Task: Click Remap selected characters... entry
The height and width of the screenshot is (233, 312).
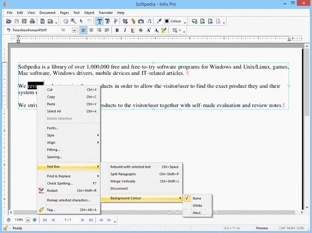Action: coord(69,200)
